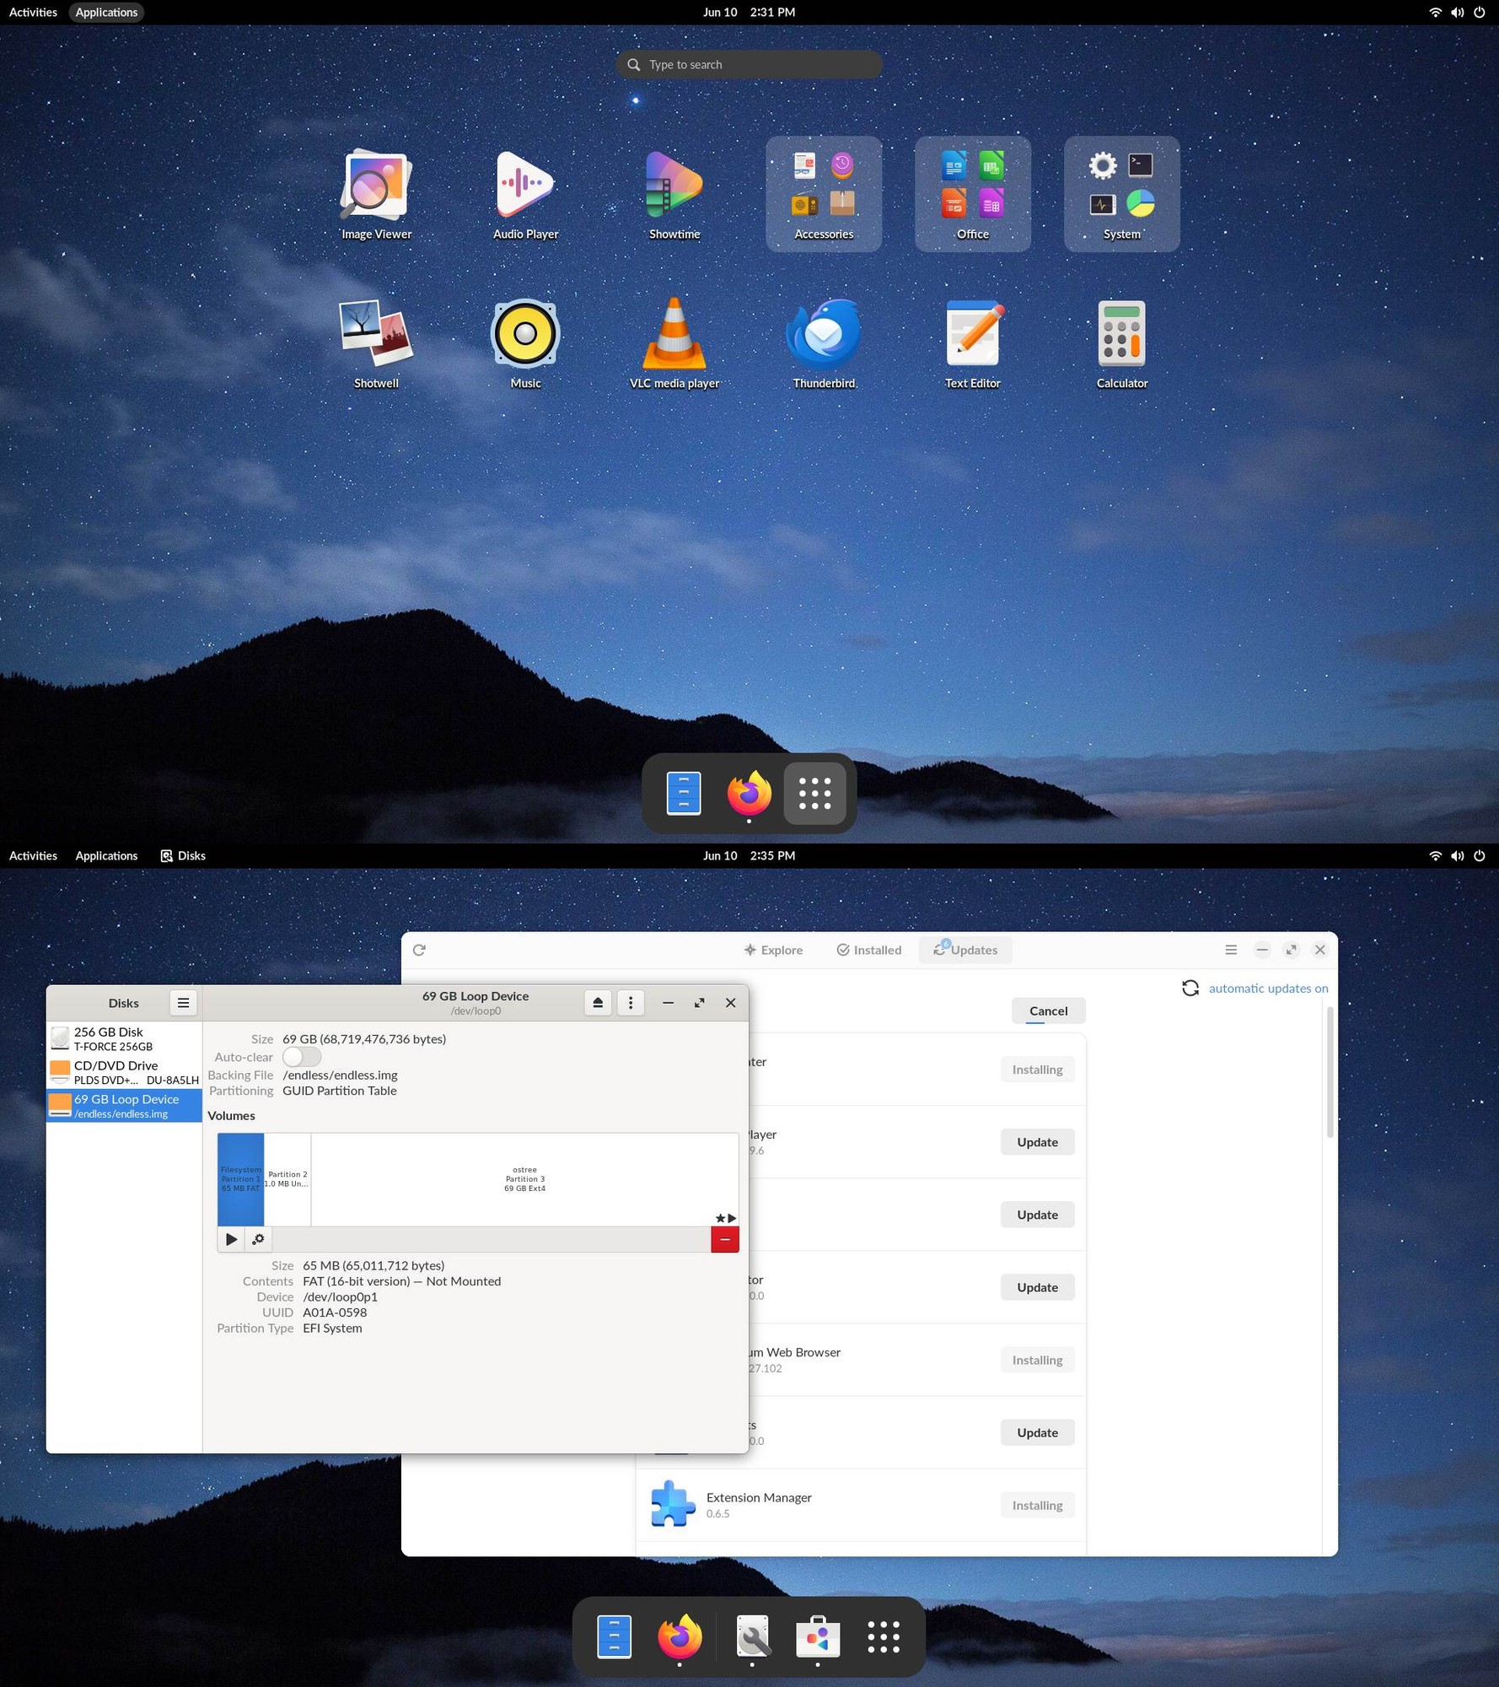The height and width of the screenshot is (1687, 1499).
Task: Open the clock menu showing 2:35 PM
Action: click(x=749, y=855)
